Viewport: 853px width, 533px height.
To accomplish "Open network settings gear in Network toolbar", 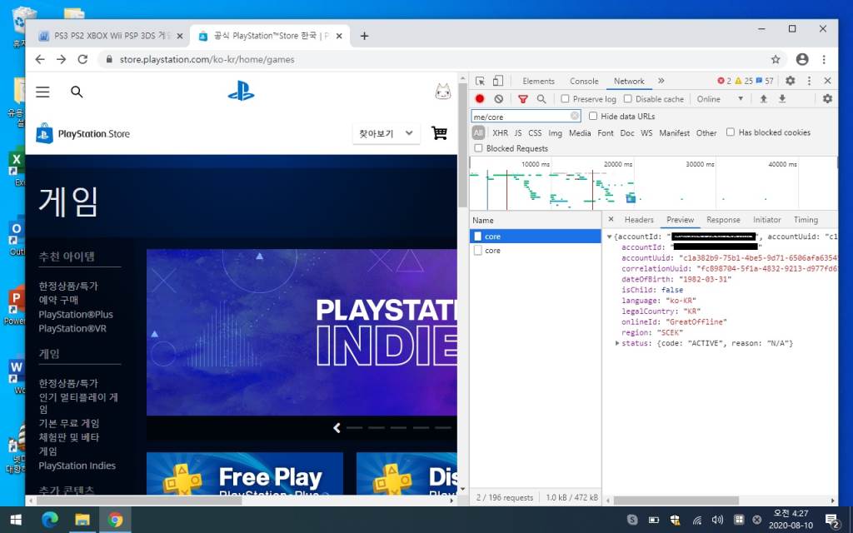I will click(827, 99).
